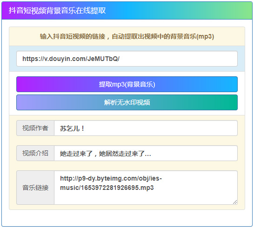
Task: Click the header title 抖音短视频背景音乐在线提取
Action: point(57,11)
